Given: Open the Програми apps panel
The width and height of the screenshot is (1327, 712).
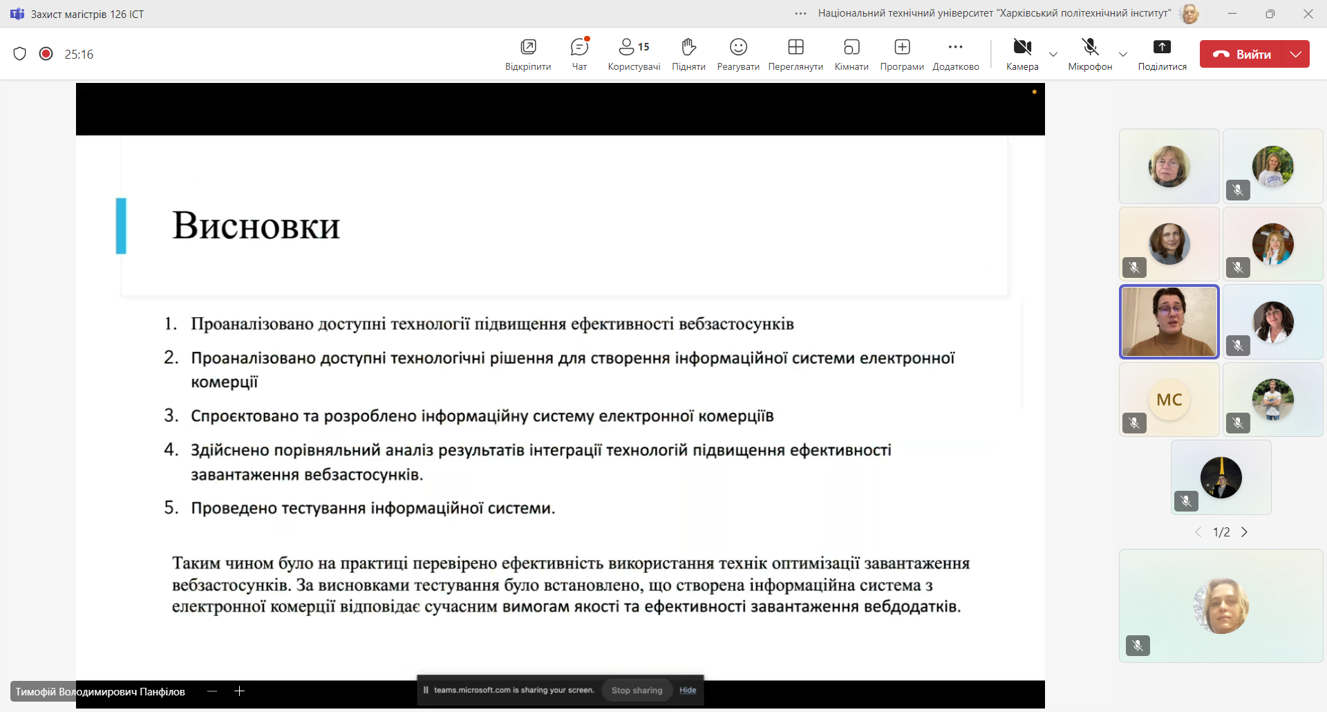Looking at the screenshot, I should (x=902, y=54).
